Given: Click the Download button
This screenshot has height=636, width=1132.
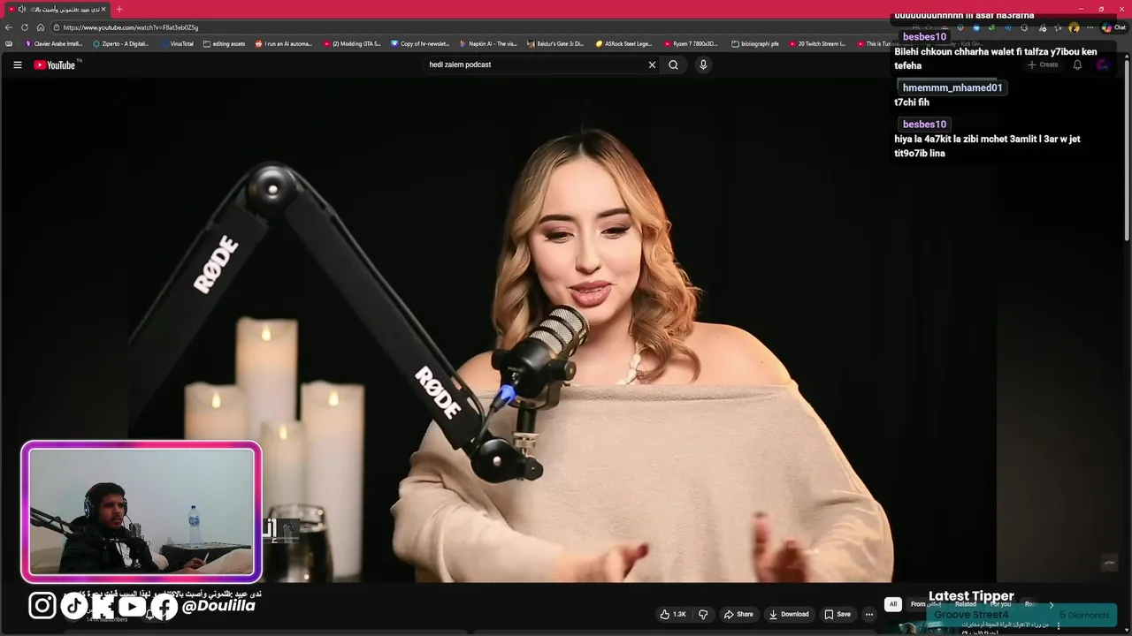Looking at the screenshot, I should pos(789,614).
